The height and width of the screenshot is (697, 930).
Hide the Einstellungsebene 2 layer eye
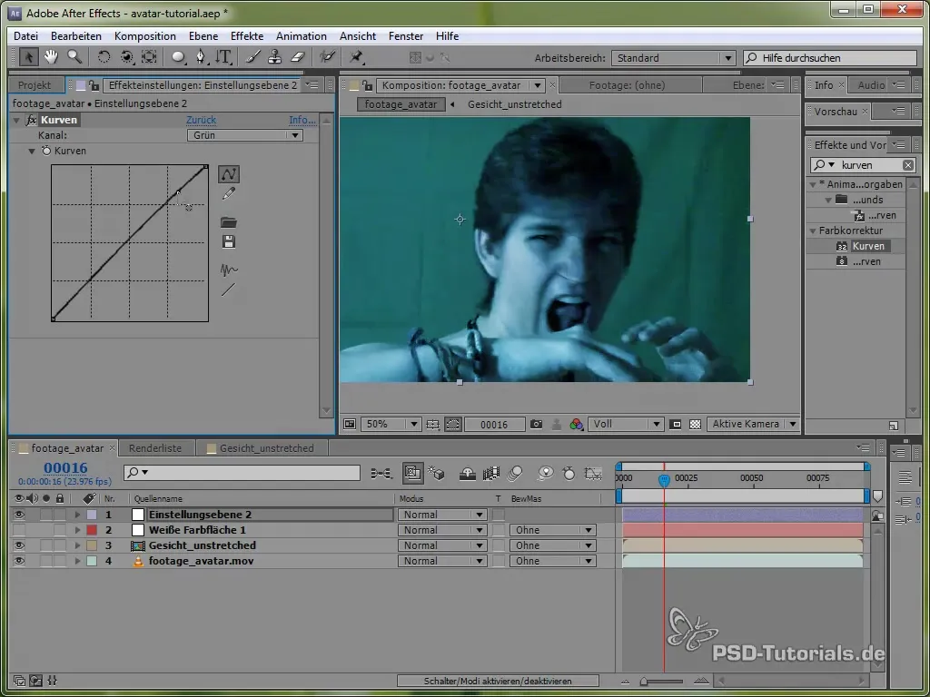click(19, 515)
